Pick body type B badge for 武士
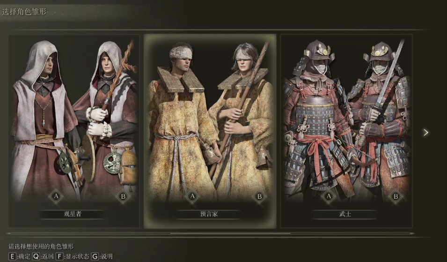Screen dimensions: 447x262 pyautogui.click(x=396, y=196)
